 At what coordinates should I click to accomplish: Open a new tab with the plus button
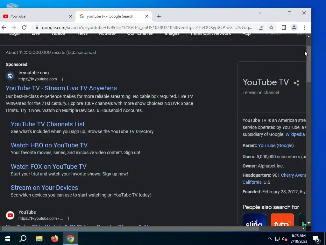[x=159, y=16]
